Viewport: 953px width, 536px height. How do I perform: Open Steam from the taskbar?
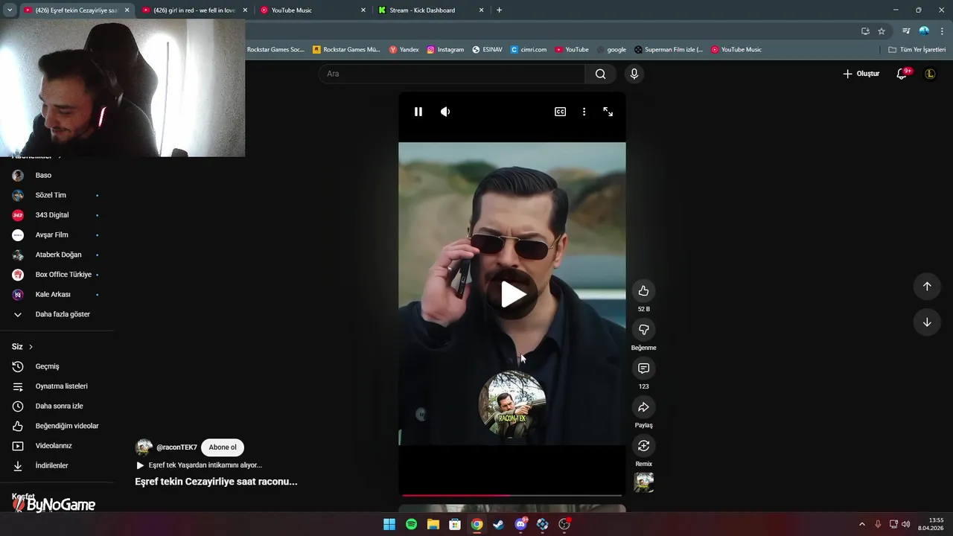(x=499, y=525)
